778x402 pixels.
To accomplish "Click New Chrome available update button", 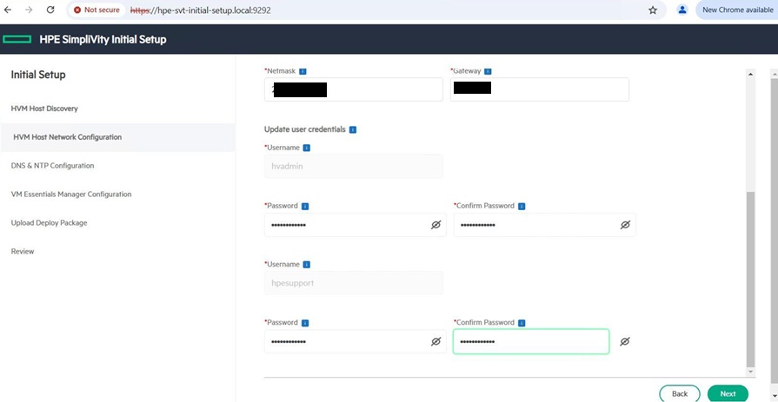I will (x=737, y=10).
